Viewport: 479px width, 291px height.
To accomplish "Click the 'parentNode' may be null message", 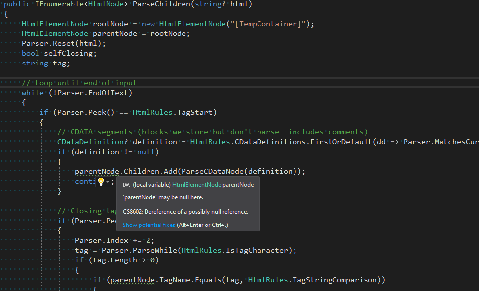I will point(163,197).
